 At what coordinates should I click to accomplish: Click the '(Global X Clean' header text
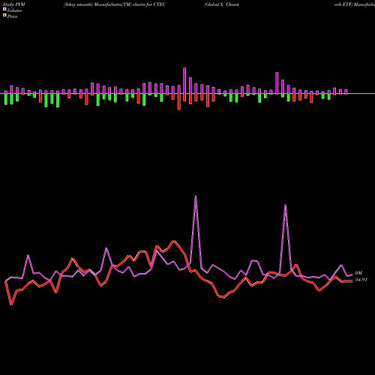point(221,4)
